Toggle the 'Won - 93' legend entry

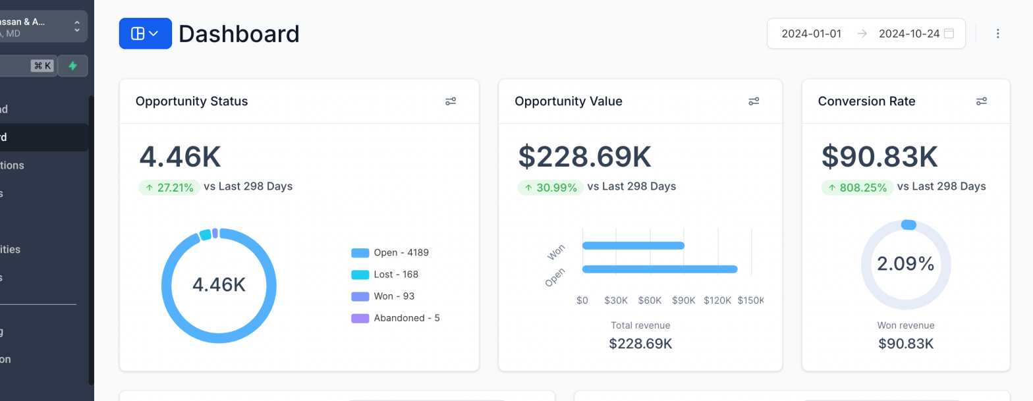(383, 296)
